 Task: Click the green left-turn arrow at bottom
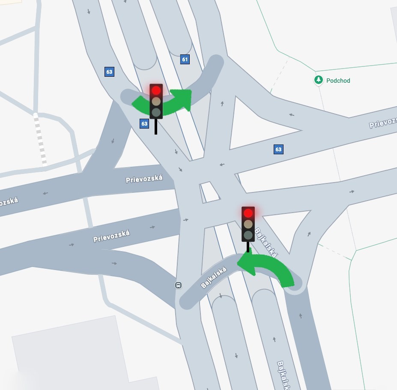266,269
